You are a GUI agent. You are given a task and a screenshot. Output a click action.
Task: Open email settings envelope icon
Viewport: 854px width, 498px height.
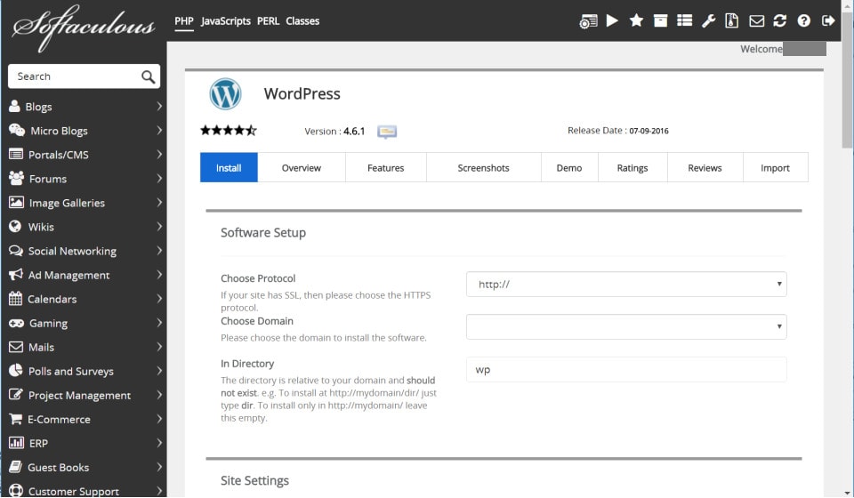[756, 21]
